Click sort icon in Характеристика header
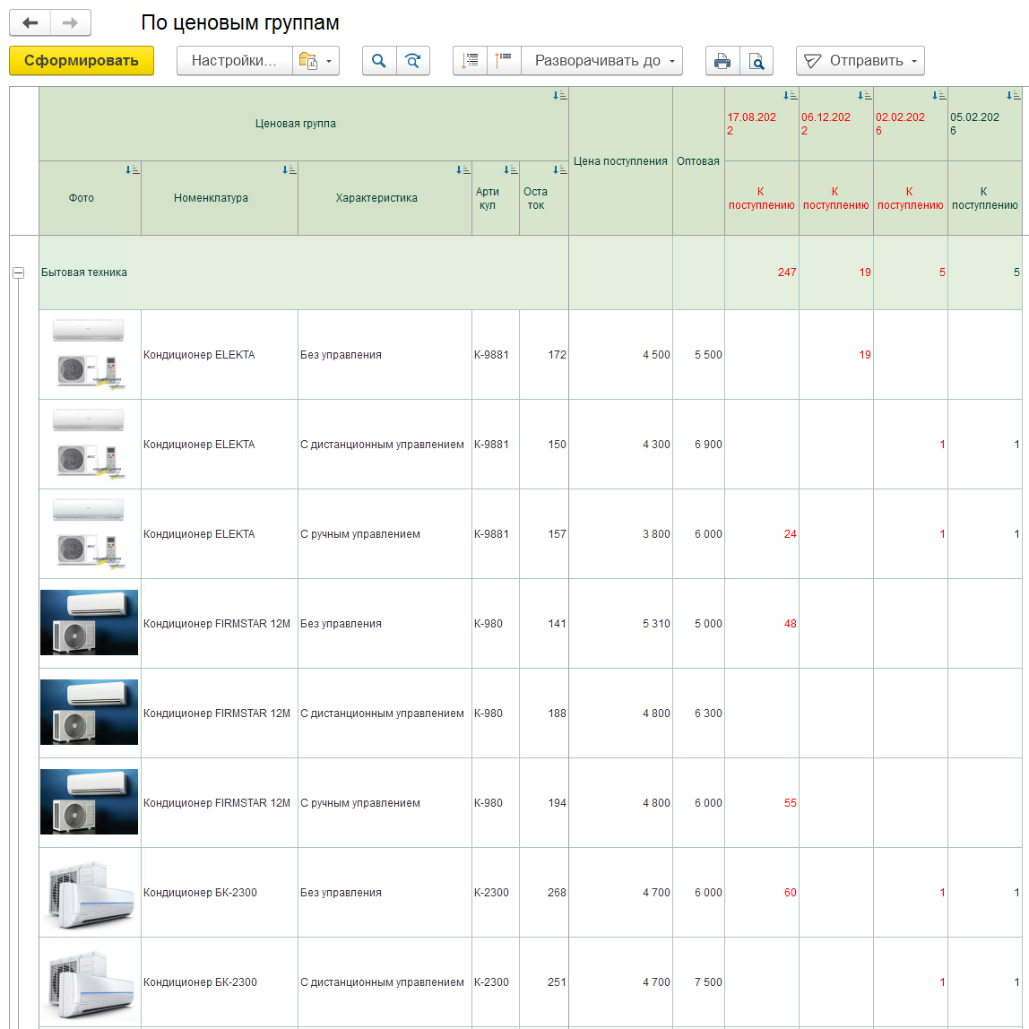 coord(463,170)
